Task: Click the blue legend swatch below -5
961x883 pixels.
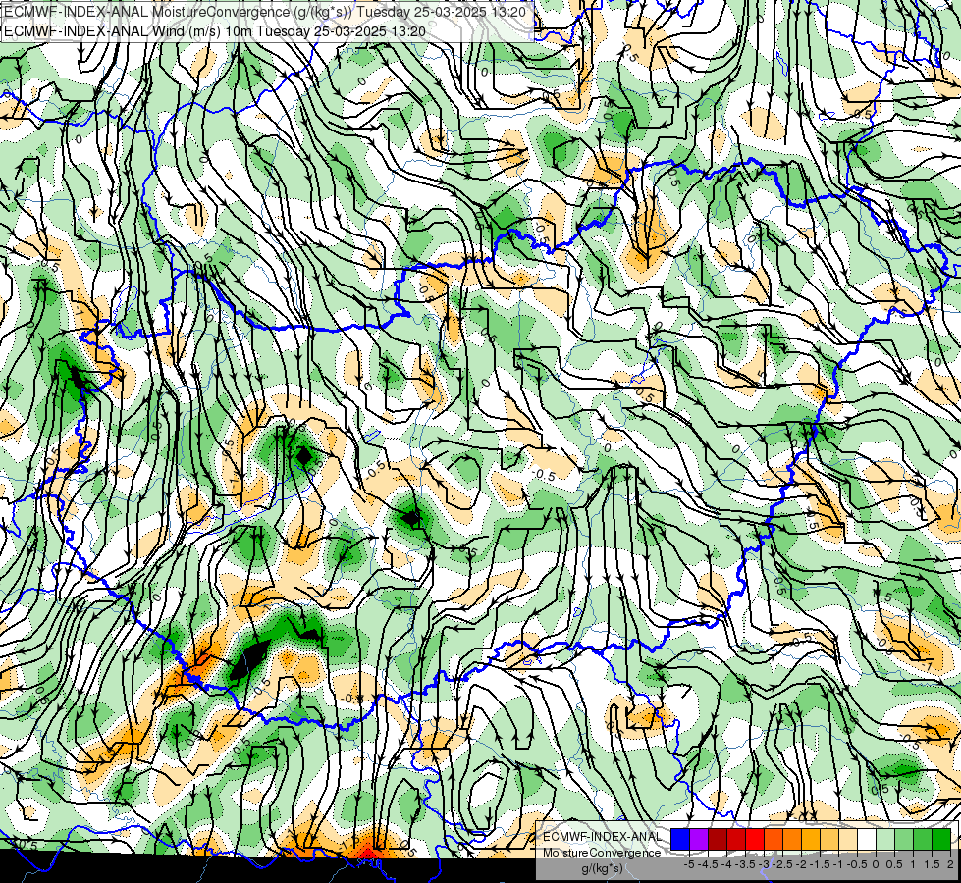Action: pyautogui.click(x=680, y=840)
